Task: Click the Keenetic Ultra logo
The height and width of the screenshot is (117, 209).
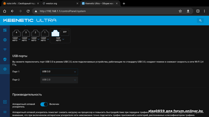Action: point(30,20)
